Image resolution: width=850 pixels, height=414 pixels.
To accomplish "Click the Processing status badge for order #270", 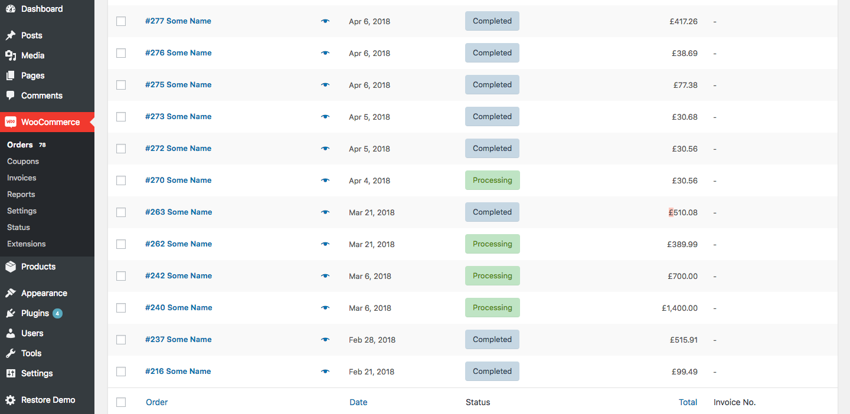I will (x=492, y=180).
